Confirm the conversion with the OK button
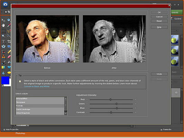The image size is (184, 138). coord(159,12)
